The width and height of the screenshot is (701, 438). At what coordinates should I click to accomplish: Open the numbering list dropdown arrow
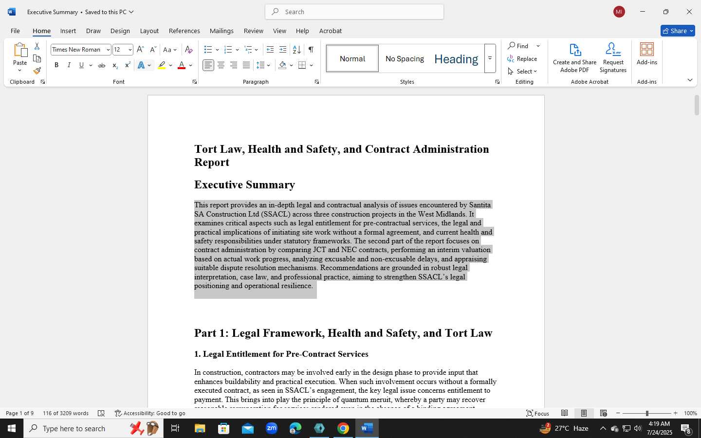237,50
